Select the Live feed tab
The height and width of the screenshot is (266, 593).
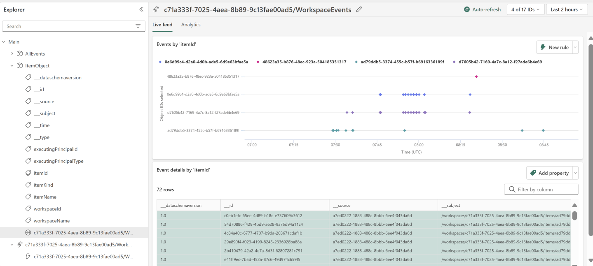(162, 25)
